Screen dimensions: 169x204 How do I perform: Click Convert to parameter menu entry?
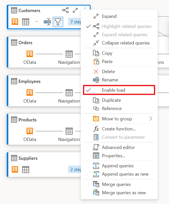pos(119,137)
